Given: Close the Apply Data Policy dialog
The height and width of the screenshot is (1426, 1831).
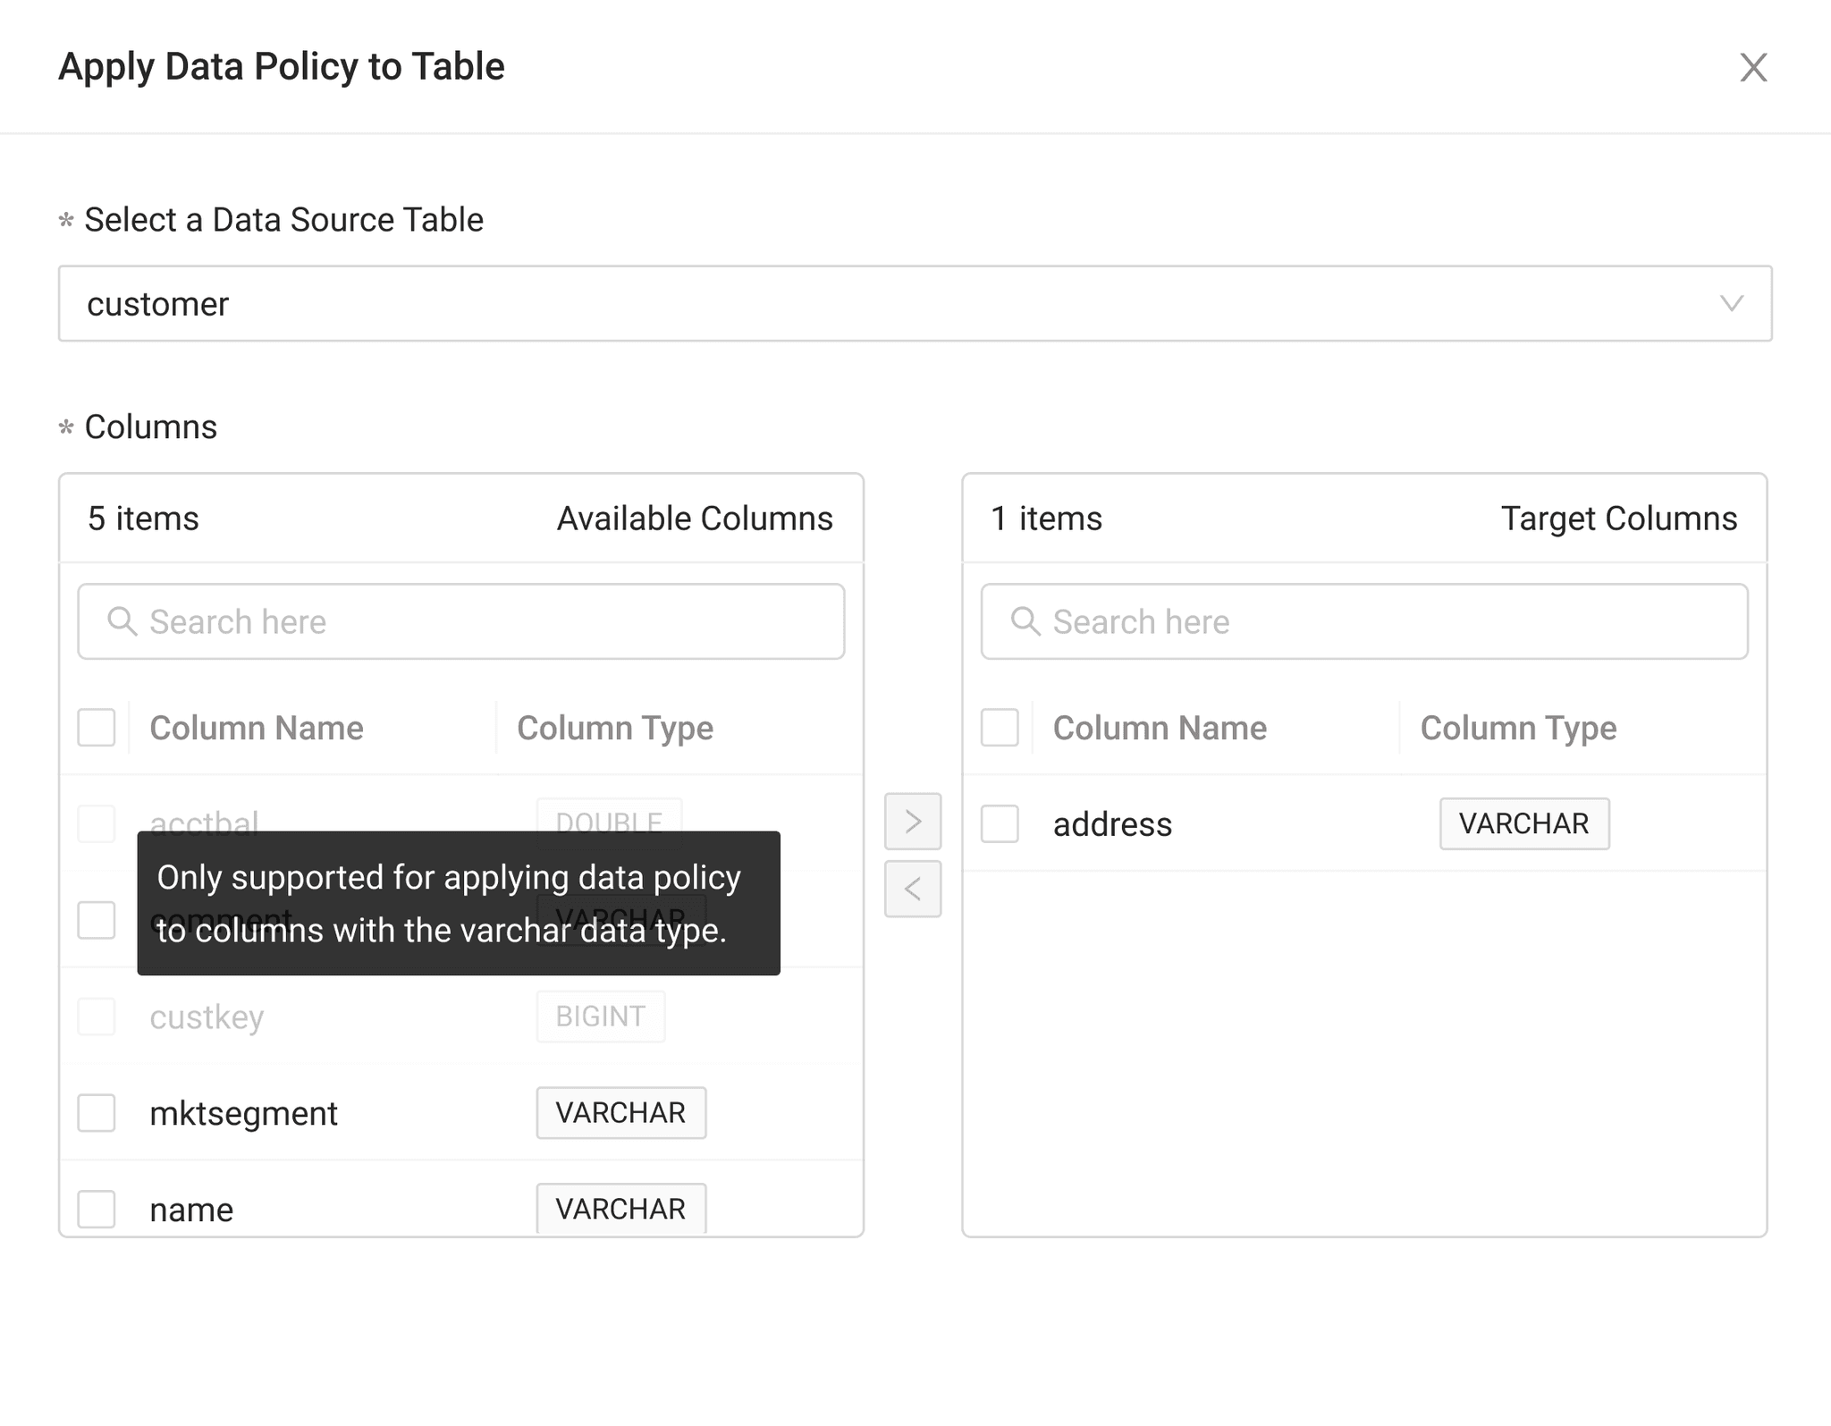Looking at the screenshot, I should 1753,67.
